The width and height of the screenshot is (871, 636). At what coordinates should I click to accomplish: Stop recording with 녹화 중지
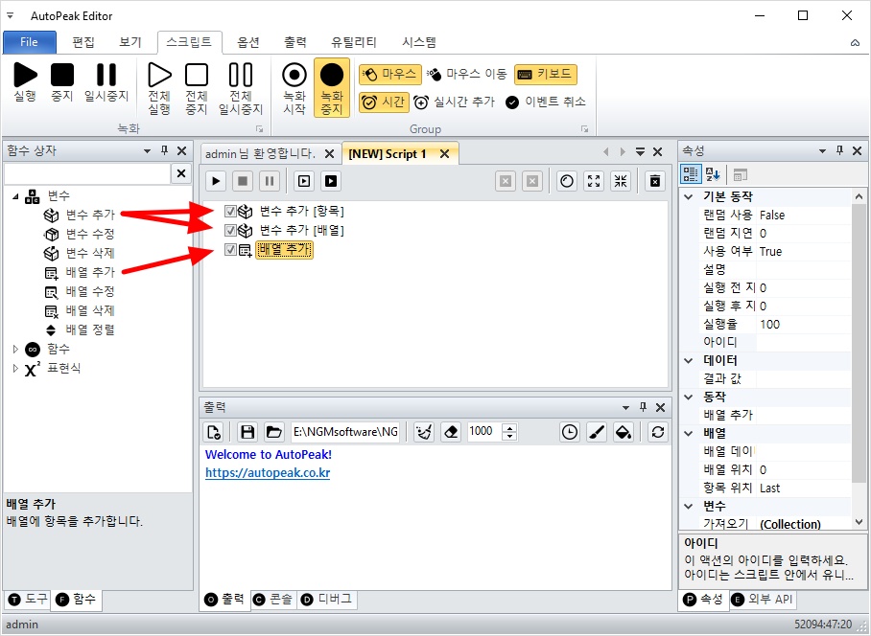[x=332, y=88]
